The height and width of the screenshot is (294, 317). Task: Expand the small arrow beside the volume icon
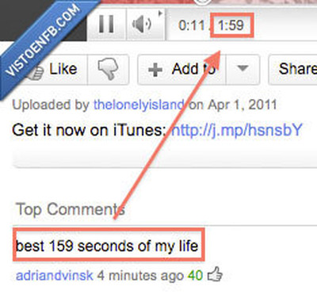[x=160, y=13]
